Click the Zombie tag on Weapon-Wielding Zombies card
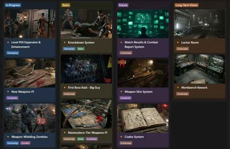 pos(25,143)
